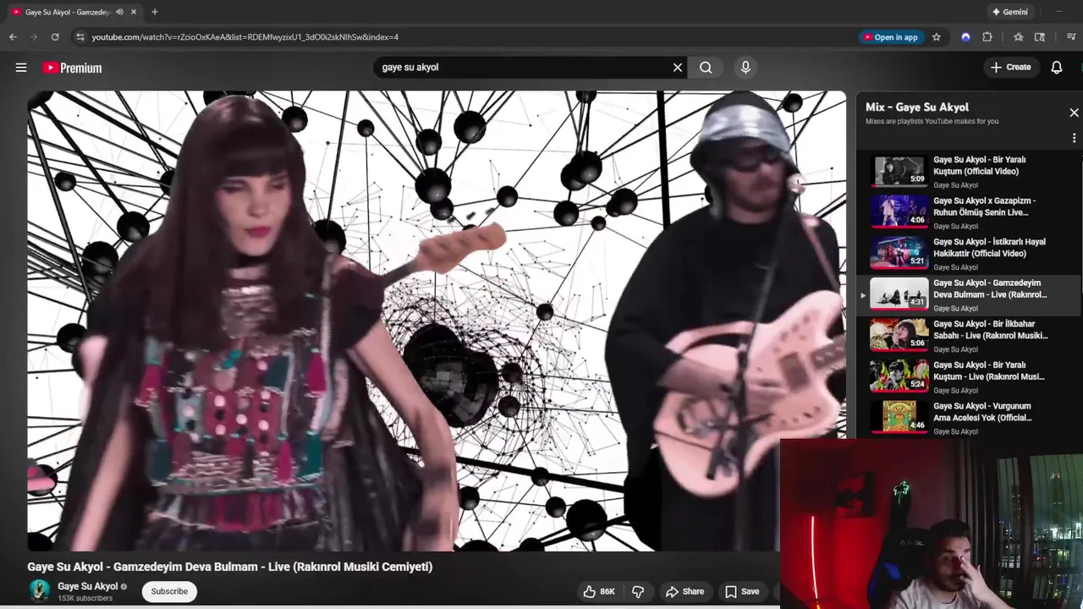Open the Gaye Su Akyol channel avatar
The image size is (1083, 609).
39,590
